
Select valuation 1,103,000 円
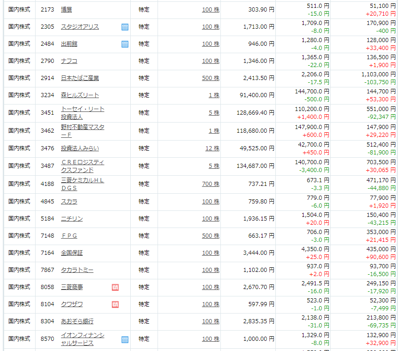[x=378, y=74]
